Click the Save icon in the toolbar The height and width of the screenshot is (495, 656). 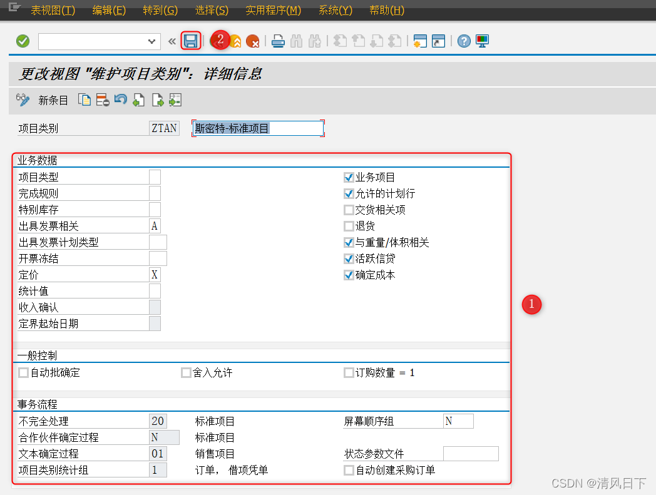click(191, 39)
